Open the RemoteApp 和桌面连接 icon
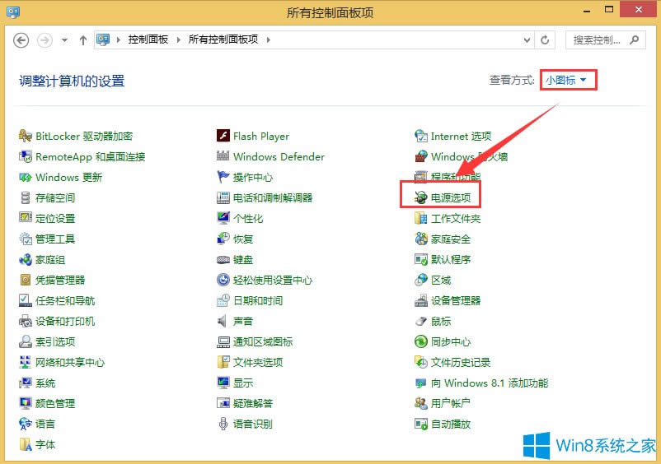Viewport: 661px width, 464px height. (26, 156)
